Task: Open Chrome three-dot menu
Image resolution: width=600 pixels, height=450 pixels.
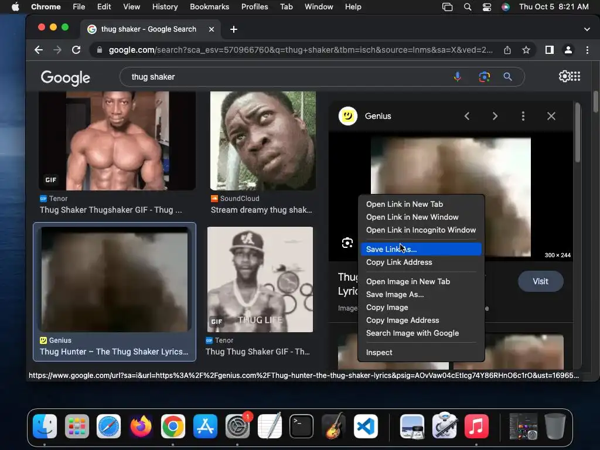Action: (x=587, y=50)
